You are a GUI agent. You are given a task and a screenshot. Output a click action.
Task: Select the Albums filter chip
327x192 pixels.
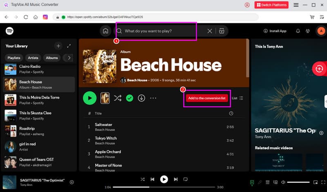pos(52,58)
